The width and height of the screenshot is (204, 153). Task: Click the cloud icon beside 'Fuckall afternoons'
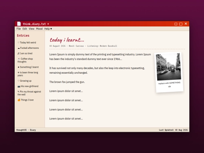click(x=19, y=48)
